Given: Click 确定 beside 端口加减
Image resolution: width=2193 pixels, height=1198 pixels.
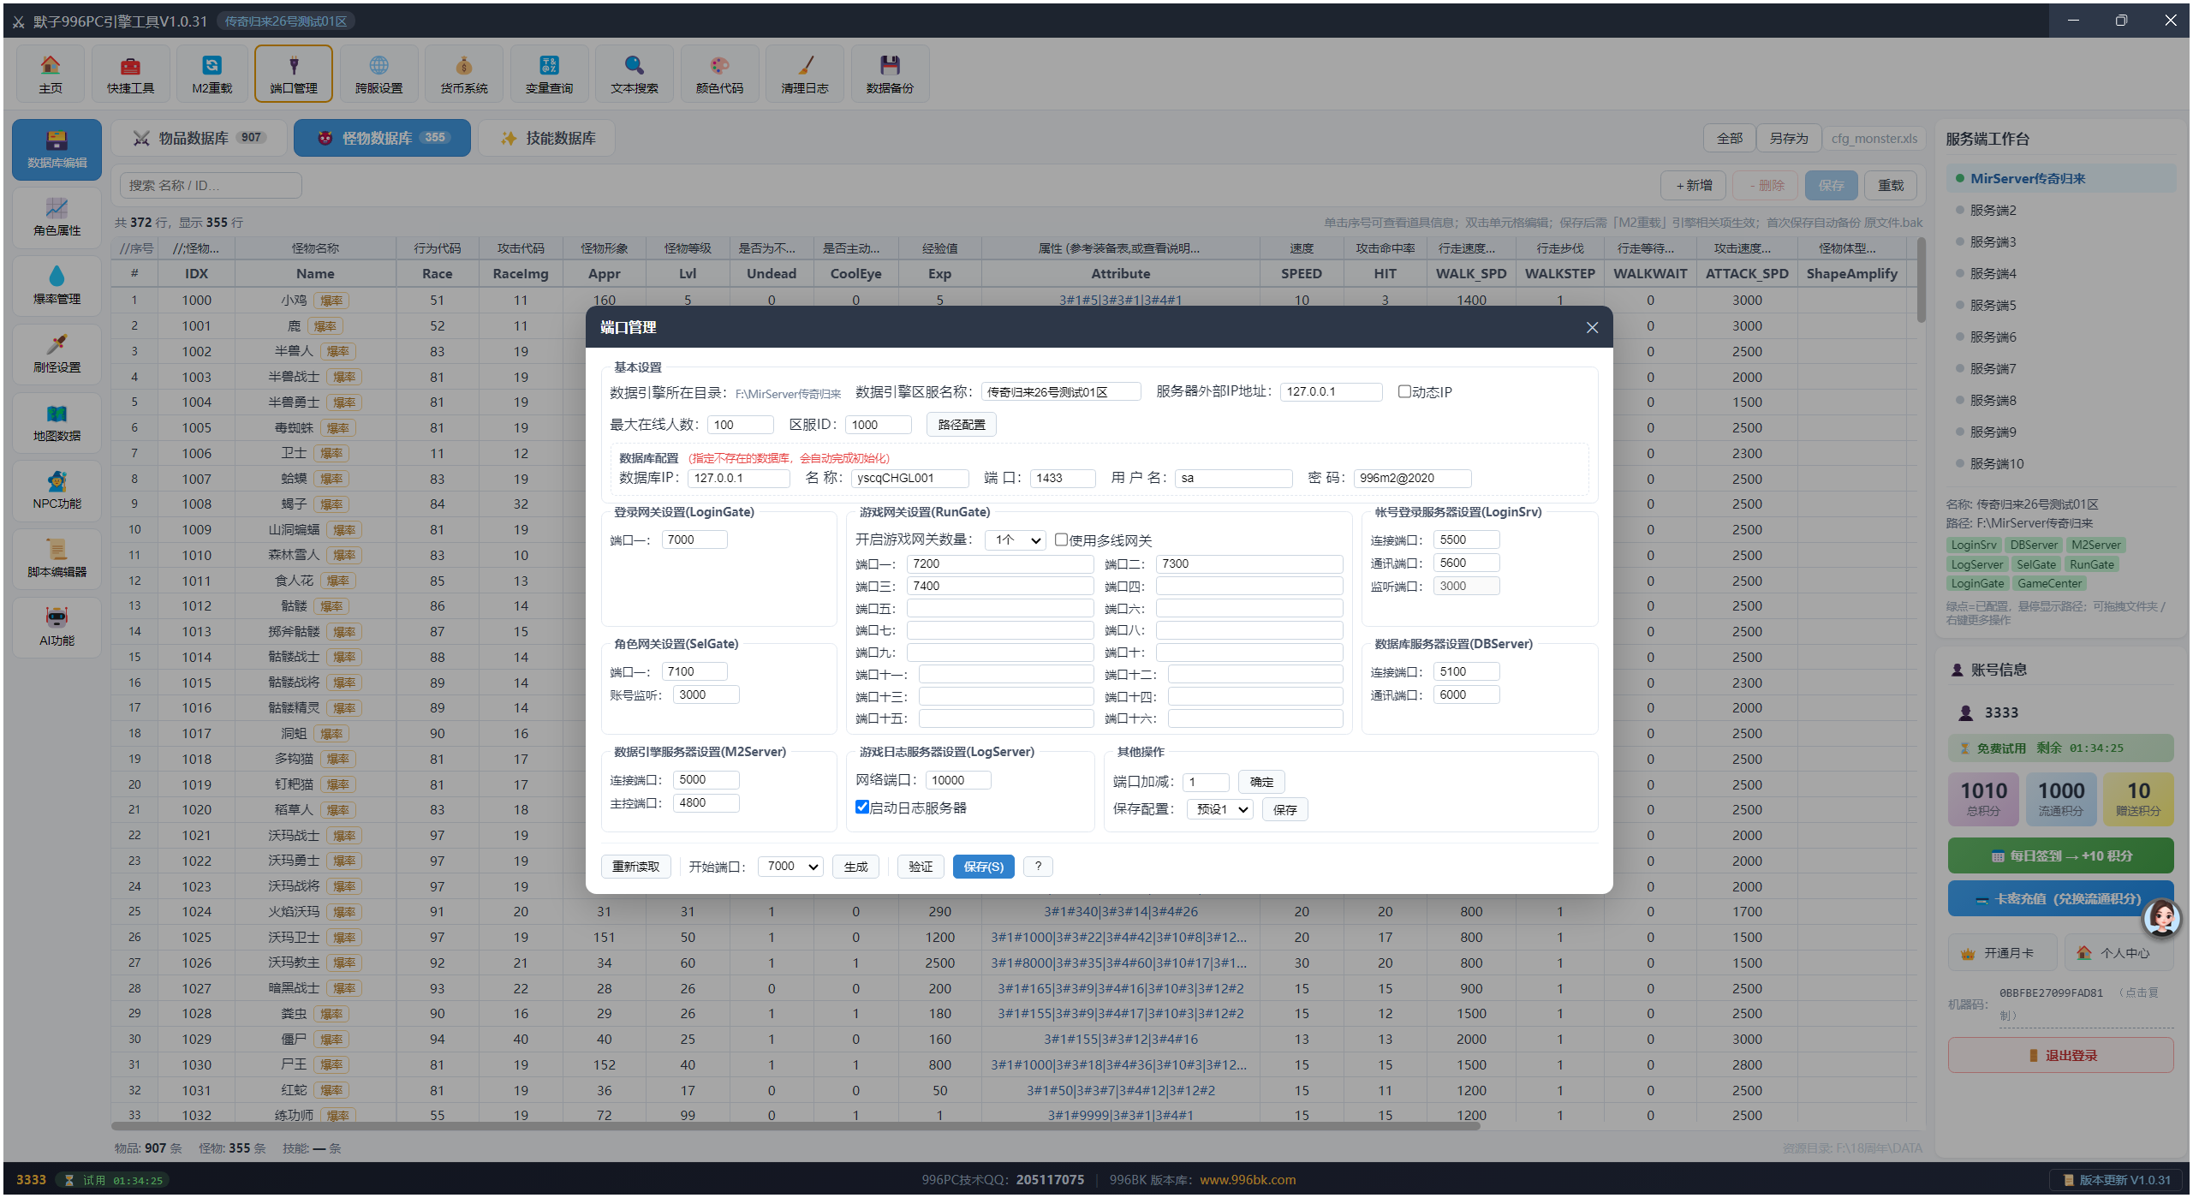Looking at the screenshot, I should coord(1261,782).
